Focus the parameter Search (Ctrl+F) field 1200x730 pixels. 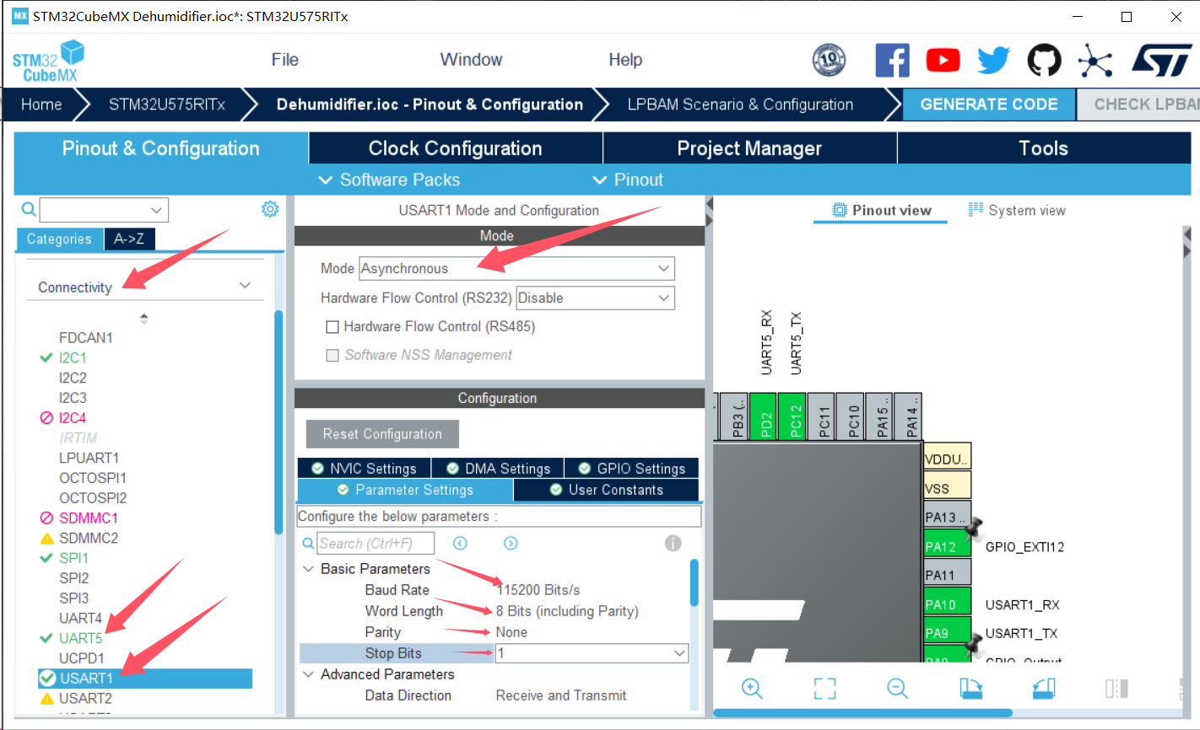(376, 544)
